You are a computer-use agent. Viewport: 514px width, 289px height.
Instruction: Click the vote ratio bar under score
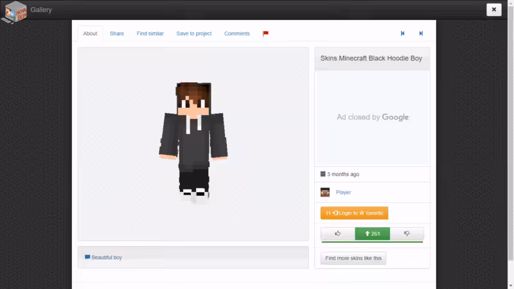coord(373,242)
